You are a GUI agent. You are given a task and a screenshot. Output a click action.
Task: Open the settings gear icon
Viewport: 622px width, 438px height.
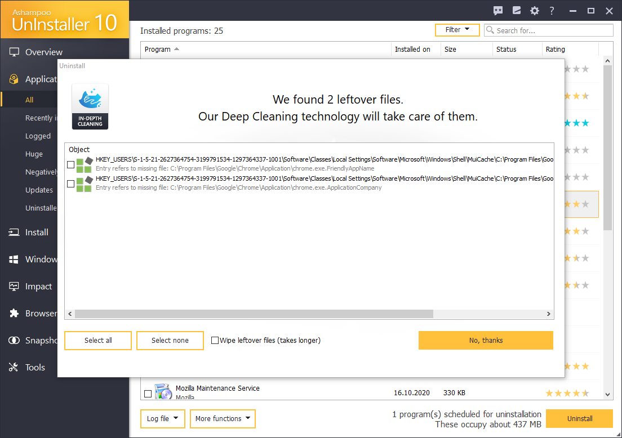coord(534,11)
